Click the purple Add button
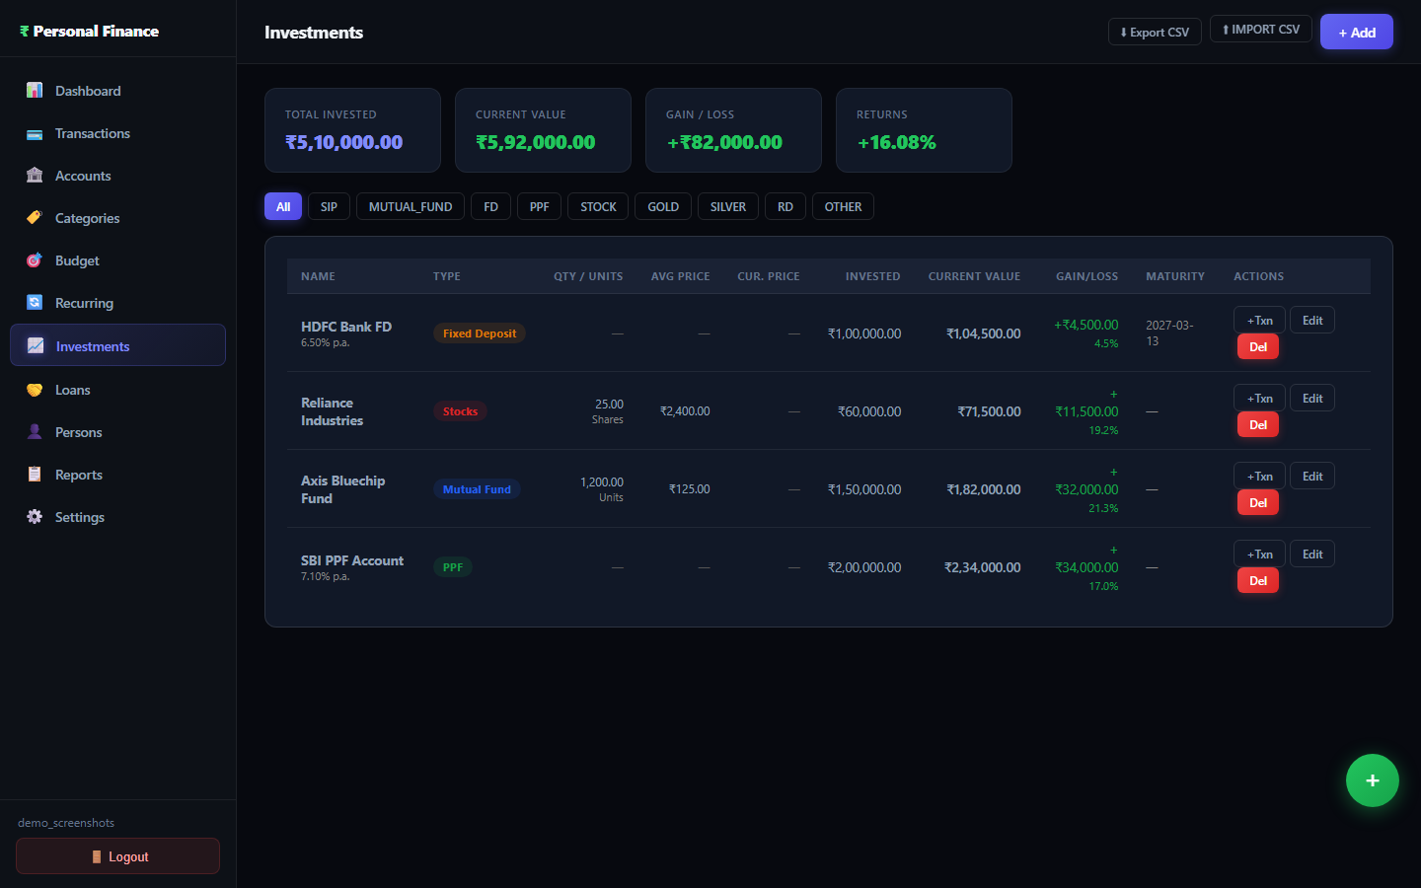 (x=1357, y=32)
